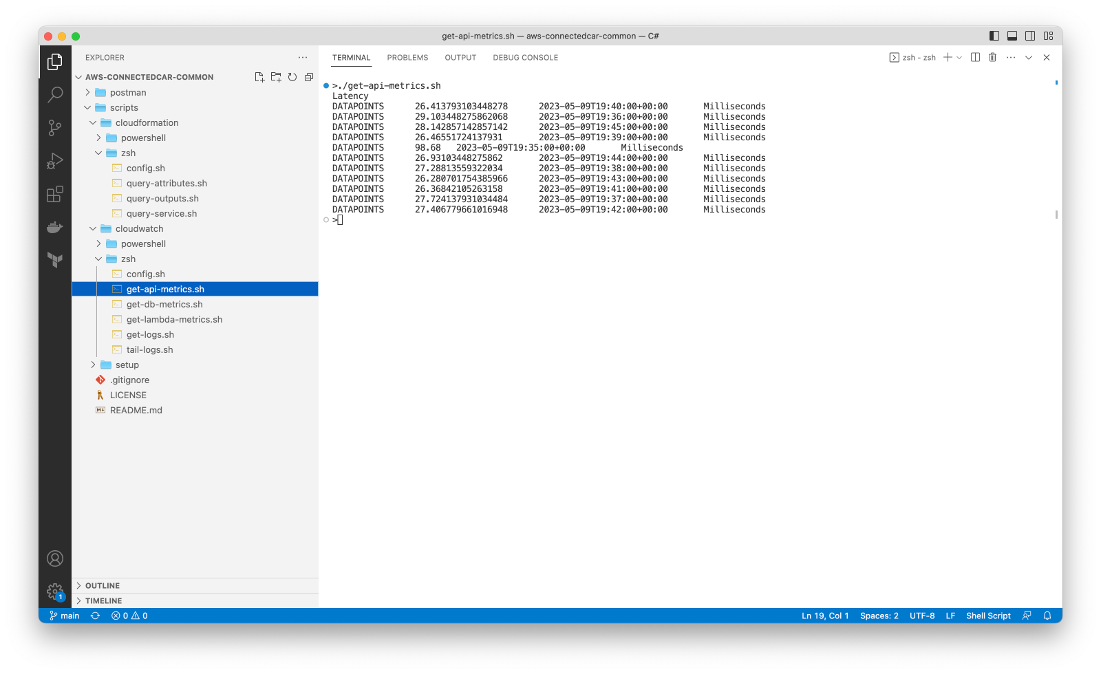Open the Docker view
Screen dimensions: 1101x674
pos(55,227)
